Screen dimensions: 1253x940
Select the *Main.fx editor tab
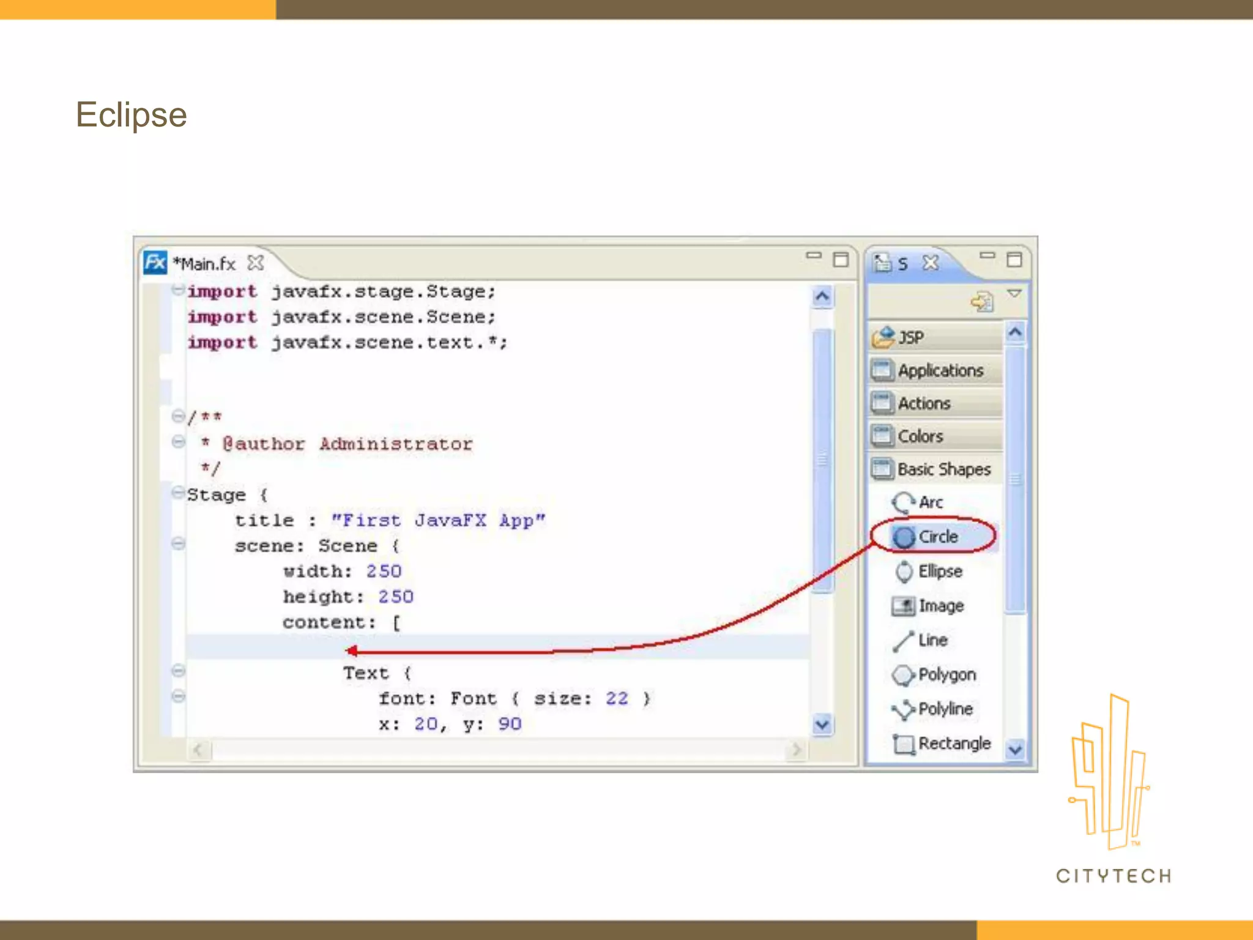[x=204, y=264]
